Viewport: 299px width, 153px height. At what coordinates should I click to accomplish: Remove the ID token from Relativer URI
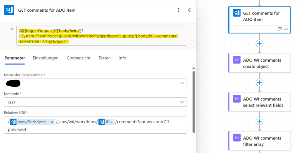coord(112,122)
